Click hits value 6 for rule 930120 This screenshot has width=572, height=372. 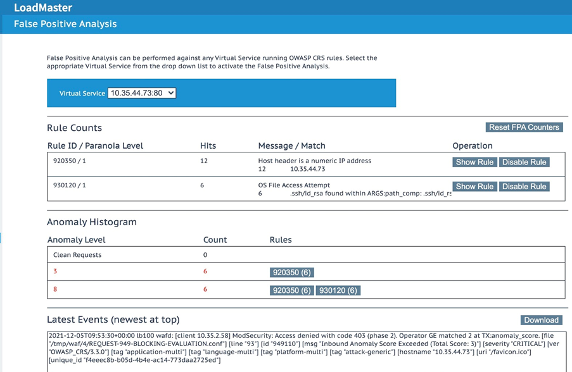pos(202,185)
